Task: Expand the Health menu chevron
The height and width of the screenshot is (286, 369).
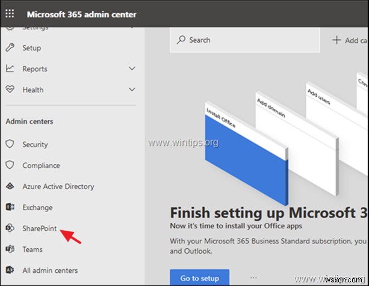Action: coord(132,90)
